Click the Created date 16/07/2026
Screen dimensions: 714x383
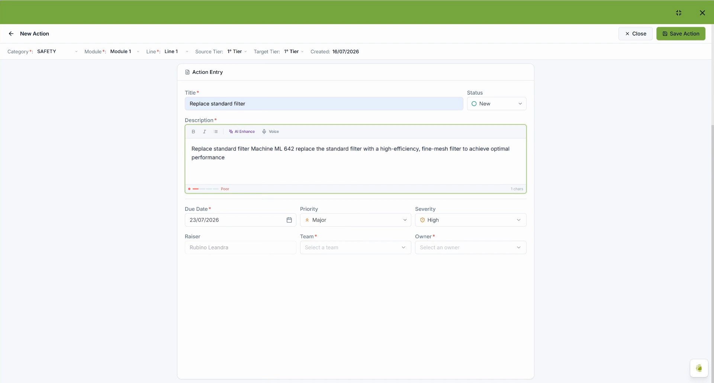(x=345, y=52)
